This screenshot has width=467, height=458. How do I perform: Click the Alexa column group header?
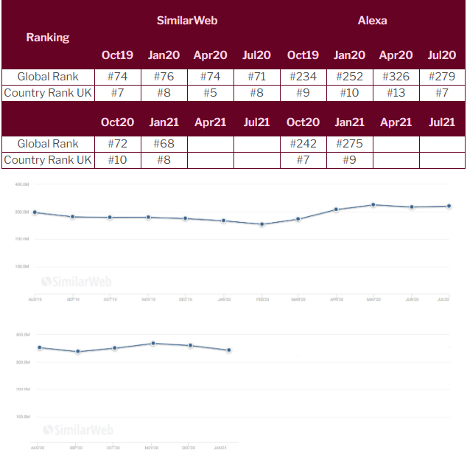(x=372, y=21)
